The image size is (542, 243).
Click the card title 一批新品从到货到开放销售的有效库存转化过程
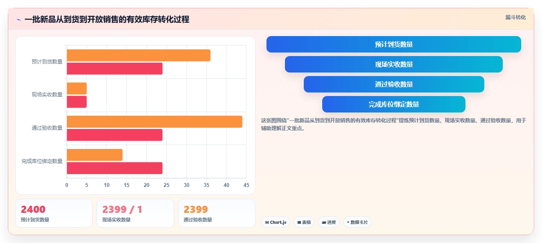point(107,20)
